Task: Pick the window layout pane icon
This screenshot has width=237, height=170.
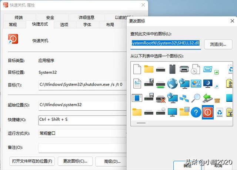Action: pyautogui.click(x=137, y=98)
